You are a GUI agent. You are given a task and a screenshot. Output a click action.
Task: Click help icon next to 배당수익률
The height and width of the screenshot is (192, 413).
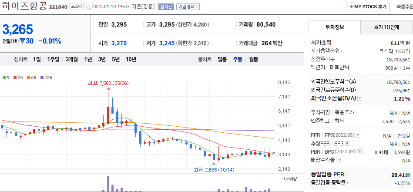[339, 160]
